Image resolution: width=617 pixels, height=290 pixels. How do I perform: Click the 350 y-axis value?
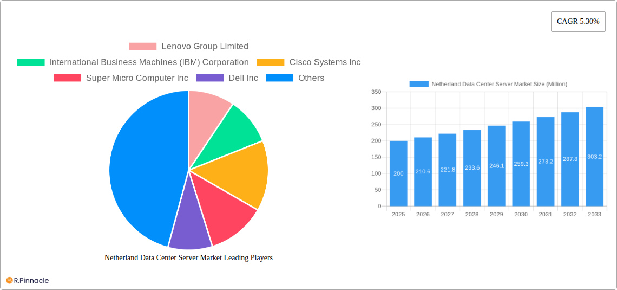tap(376, 92)
